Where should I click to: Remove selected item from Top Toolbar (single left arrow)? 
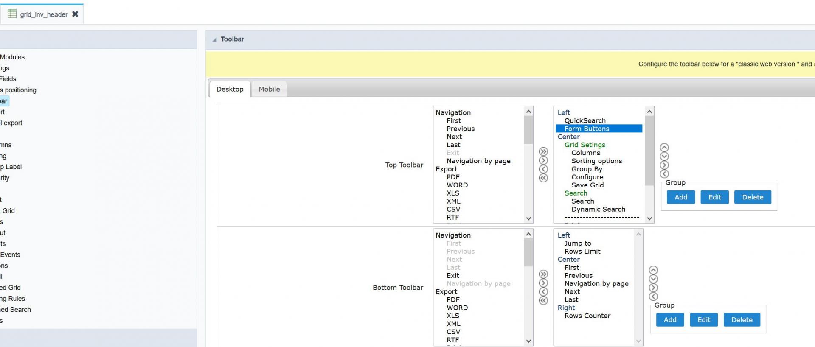click(x=543, y=169)
